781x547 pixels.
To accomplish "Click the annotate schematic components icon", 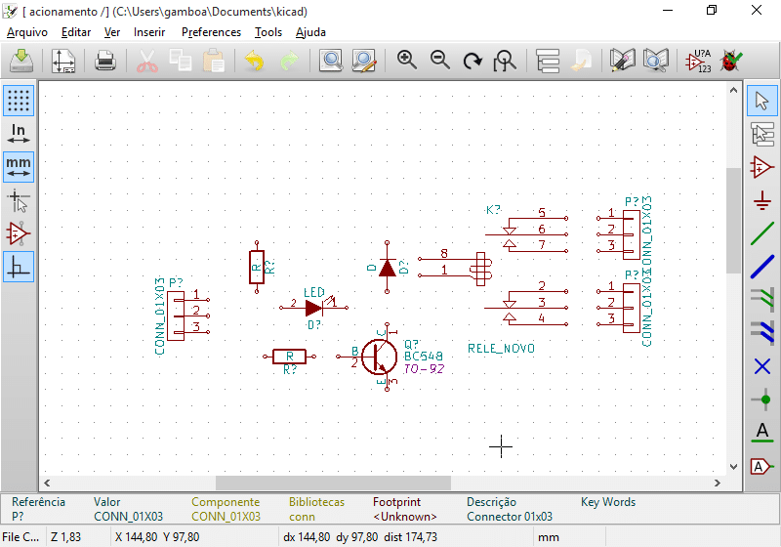I will pyautogui.click(x=697, y=62).
